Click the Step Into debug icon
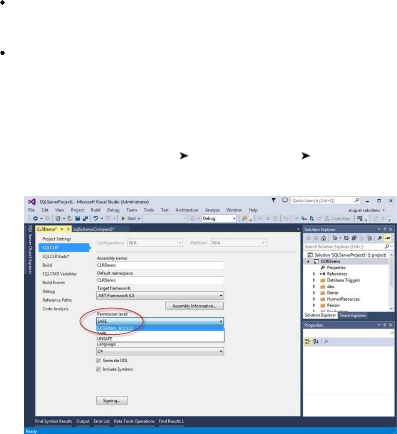 (x=304, y=218)
